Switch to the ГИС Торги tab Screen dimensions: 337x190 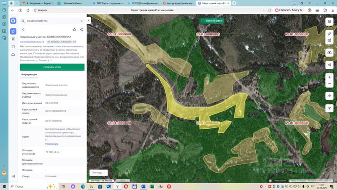click(107, 3)
